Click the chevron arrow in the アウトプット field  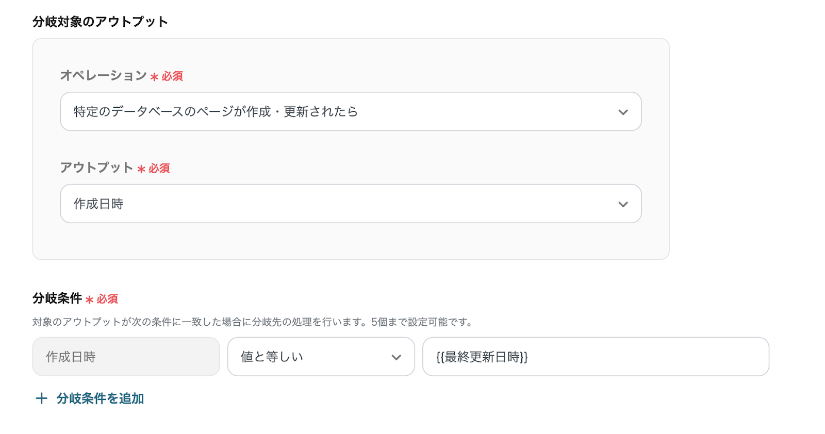623,204
